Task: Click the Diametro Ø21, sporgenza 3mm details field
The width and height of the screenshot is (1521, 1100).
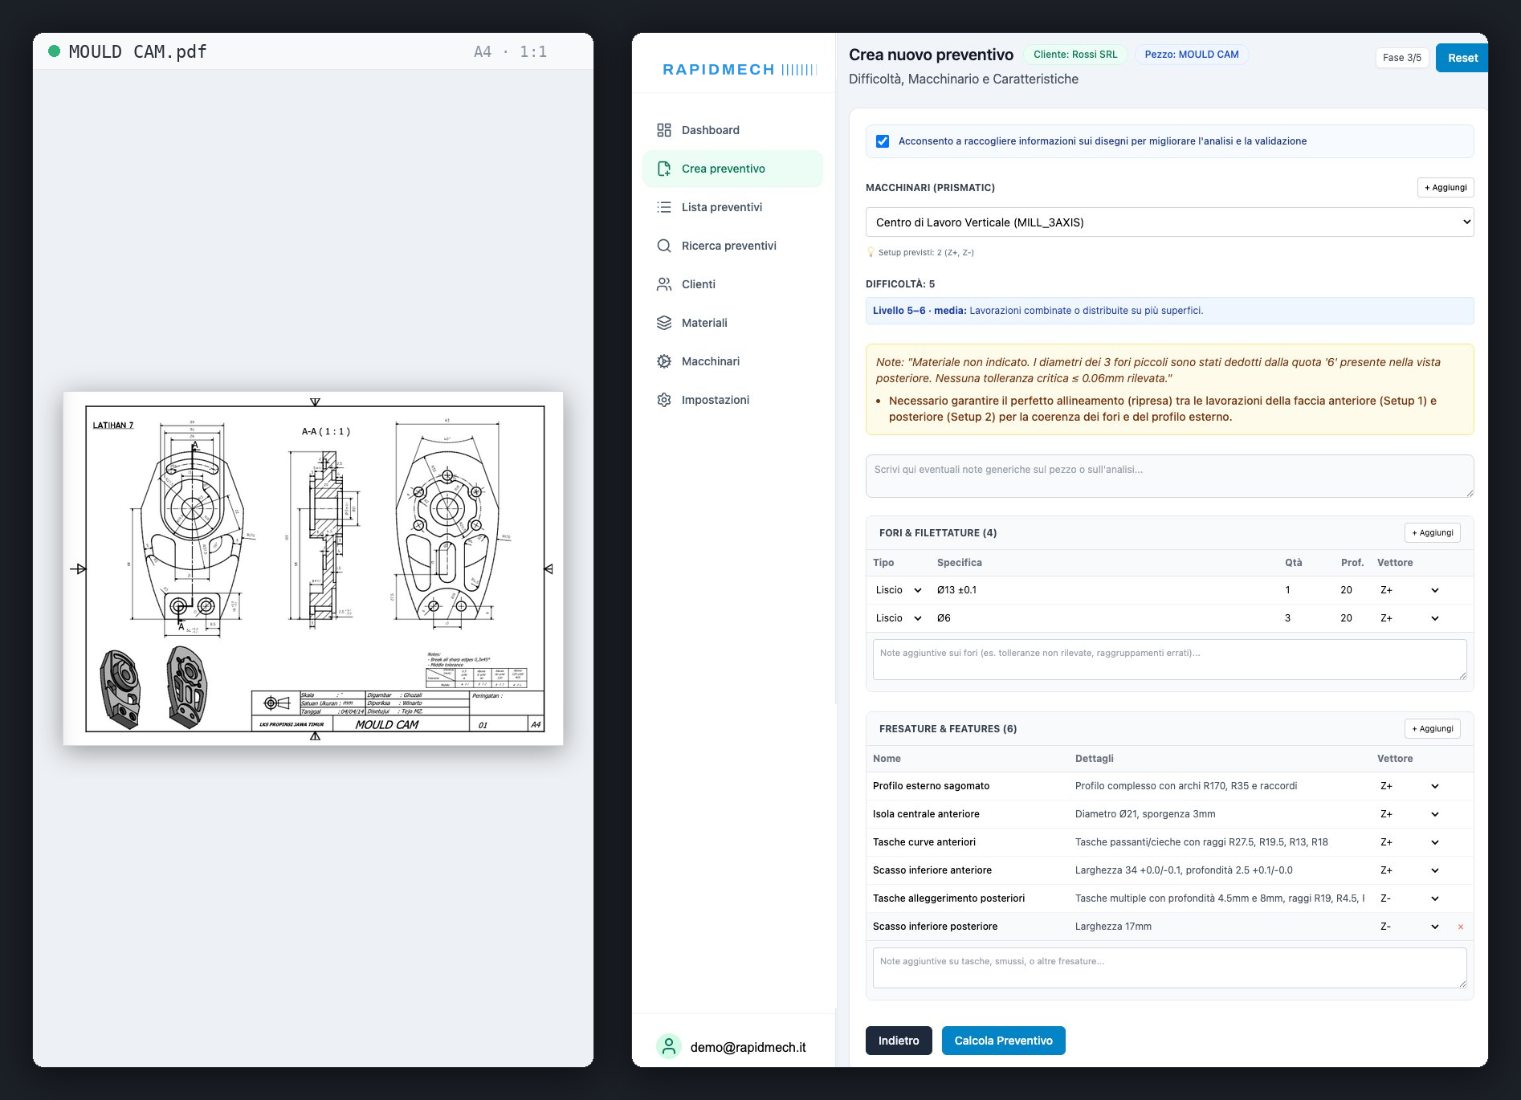Action: (x=1219, y=814)
